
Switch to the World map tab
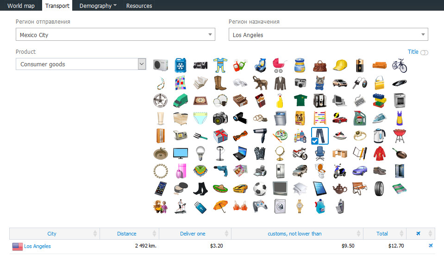(21, 6)
